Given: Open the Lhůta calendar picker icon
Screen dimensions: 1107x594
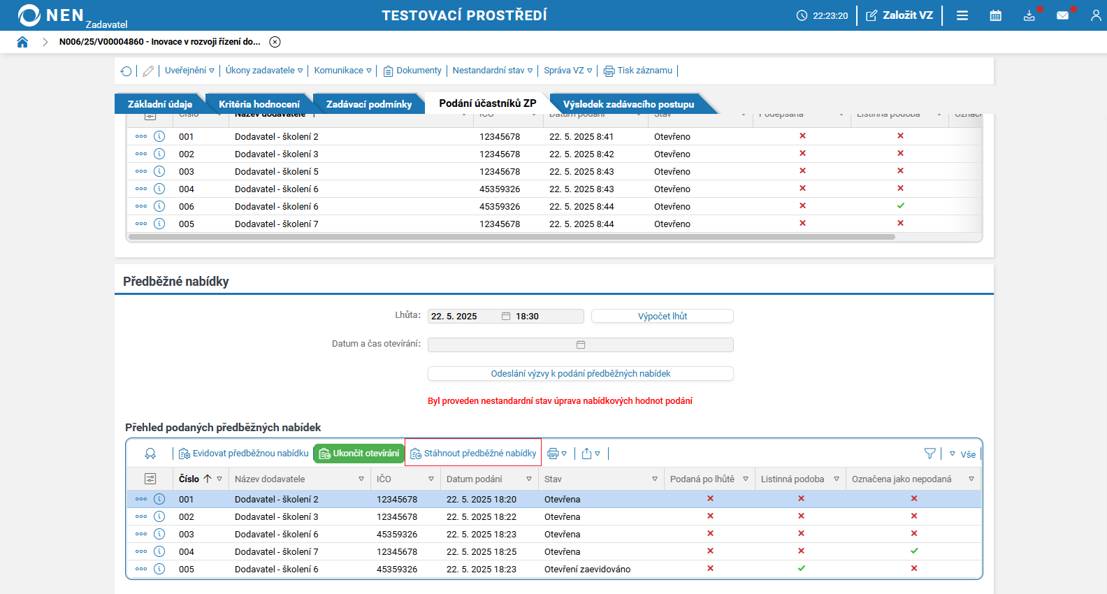Looking at the screenshot, I should pyautogui.click(x=506, y=317).
